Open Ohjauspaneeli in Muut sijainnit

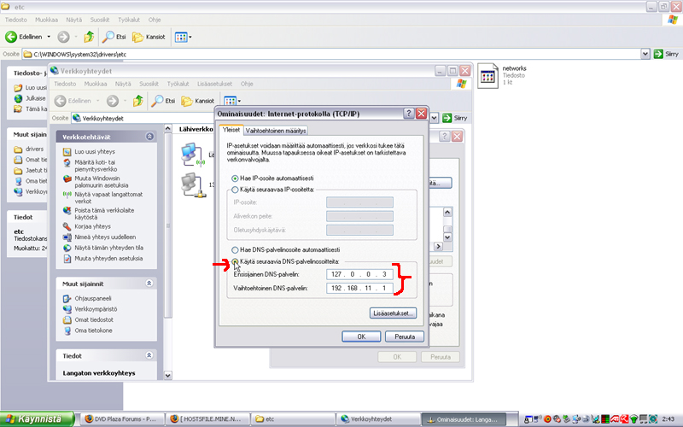[x=67, y=298]
